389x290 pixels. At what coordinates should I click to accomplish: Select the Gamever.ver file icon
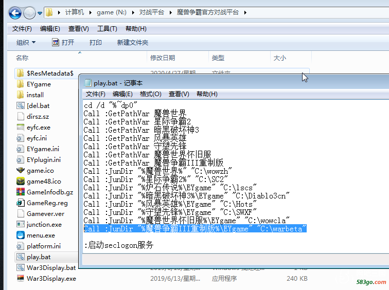(x=21, y=214)
